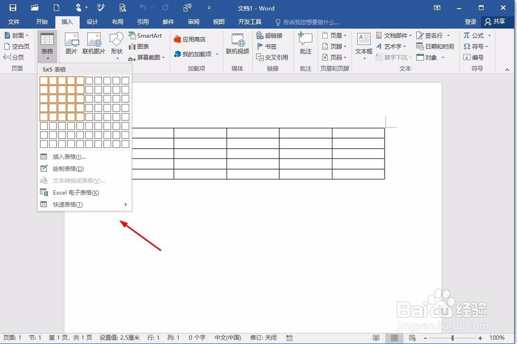Insert a Bookmark (书签)
The width and height of the screenshot is (517, 344).
coord(267,46)
